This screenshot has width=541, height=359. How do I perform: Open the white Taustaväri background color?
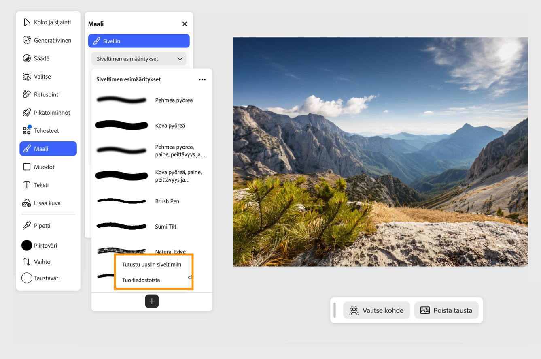pos(27,278)
